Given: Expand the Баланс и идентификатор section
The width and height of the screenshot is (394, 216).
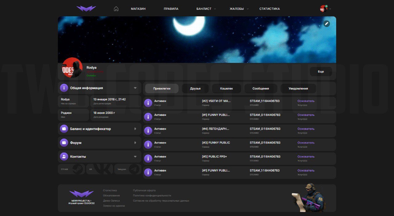Looking at the screenshot, I should click(x=135, y=129).
